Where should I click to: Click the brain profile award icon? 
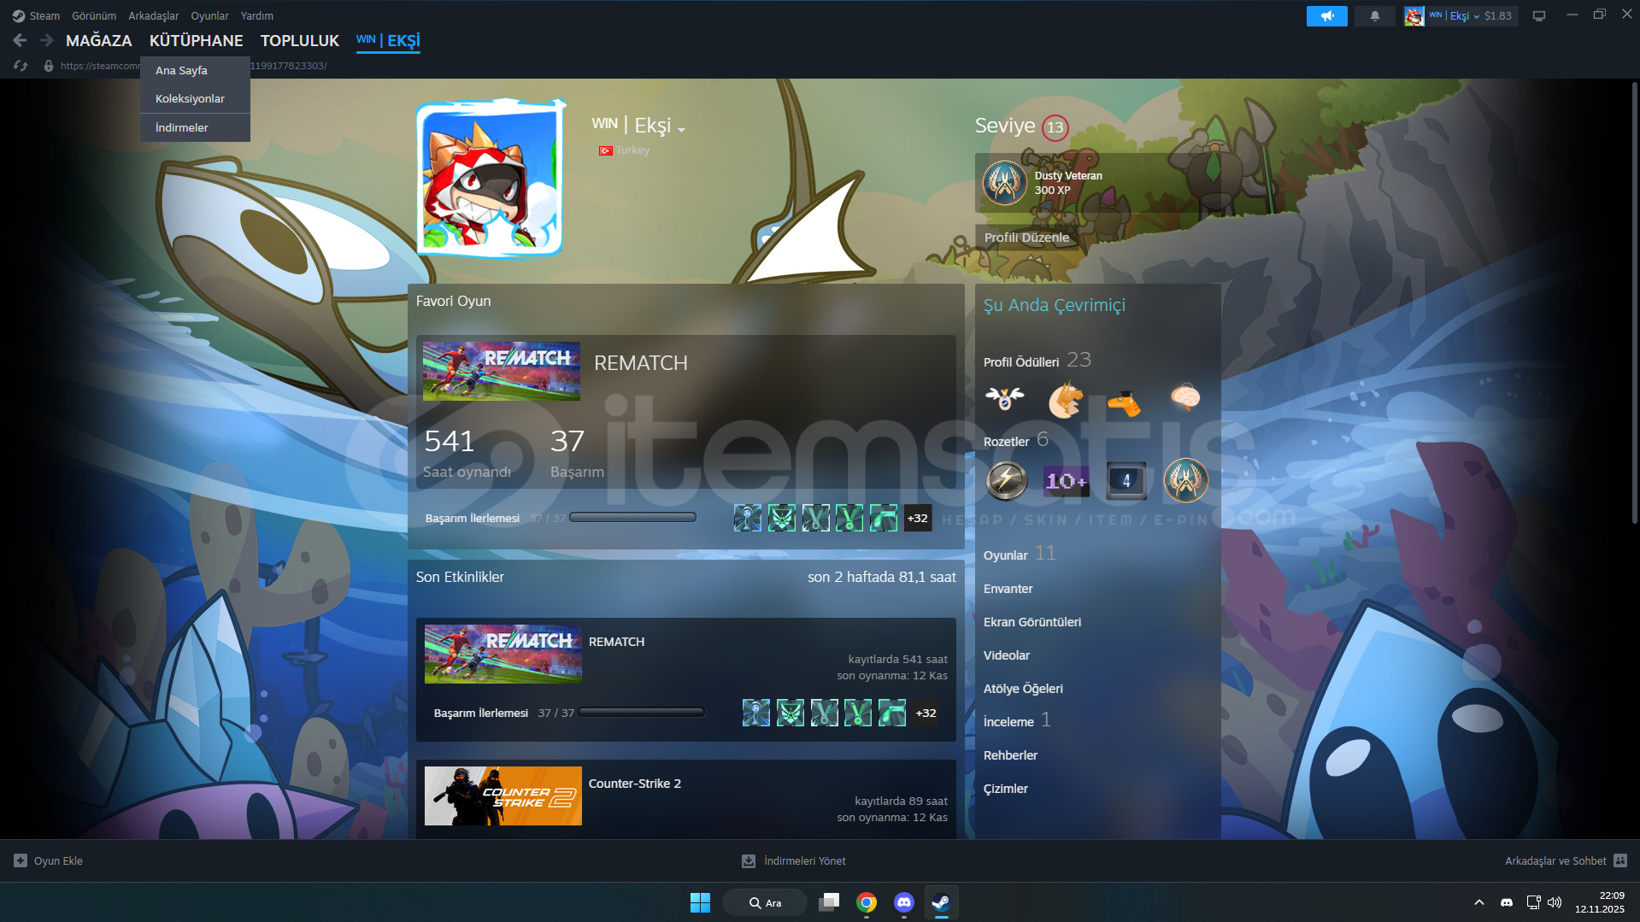tap(1184, 396)
